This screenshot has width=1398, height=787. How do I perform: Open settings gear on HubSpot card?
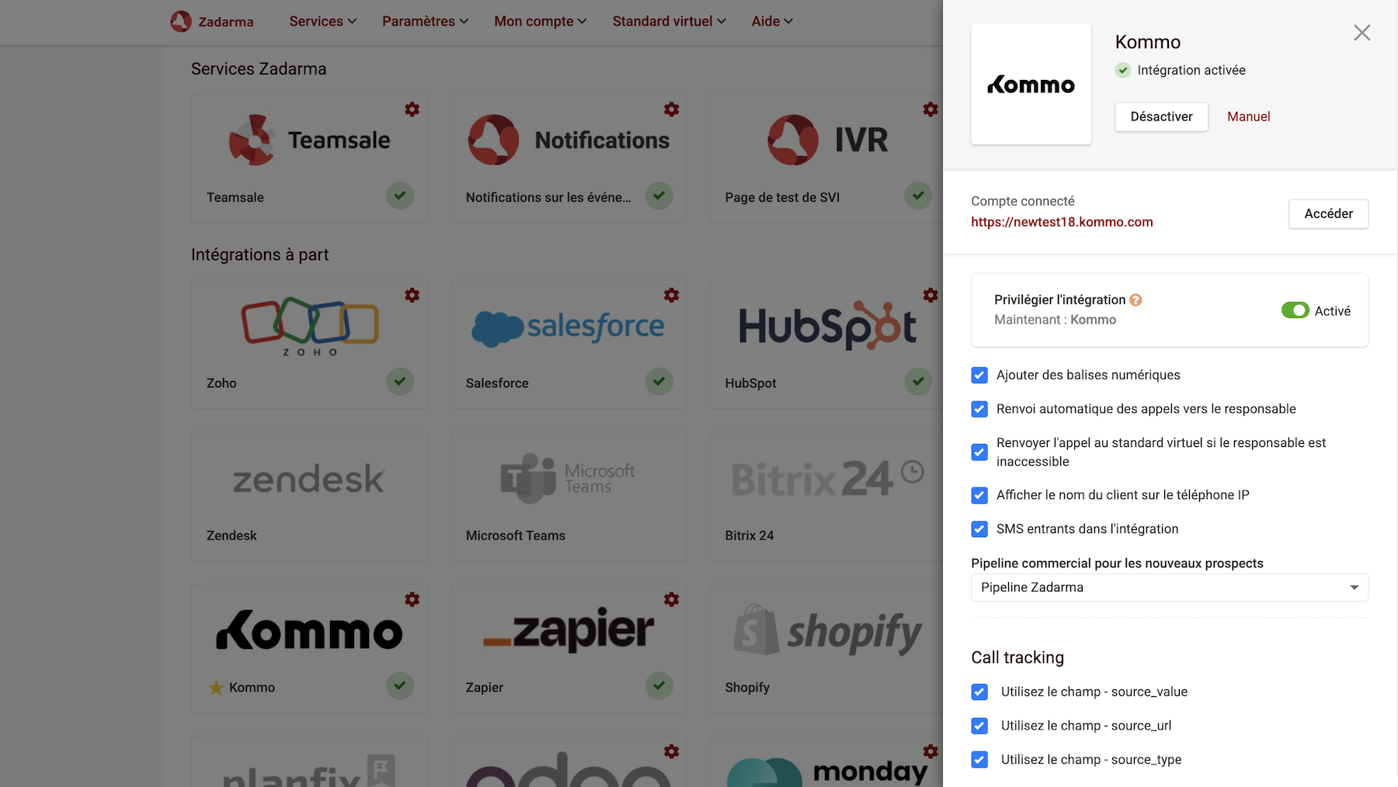click(930, 295)
